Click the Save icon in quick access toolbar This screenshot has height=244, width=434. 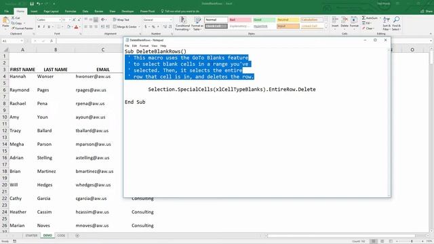(32, 4)
